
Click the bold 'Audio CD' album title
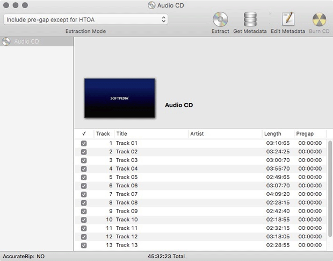[x=179, y=105]
